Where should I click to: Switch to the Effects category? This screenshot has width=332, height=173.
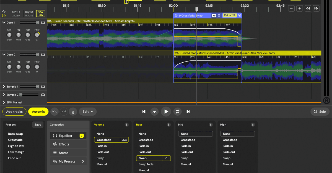point(68,144)
